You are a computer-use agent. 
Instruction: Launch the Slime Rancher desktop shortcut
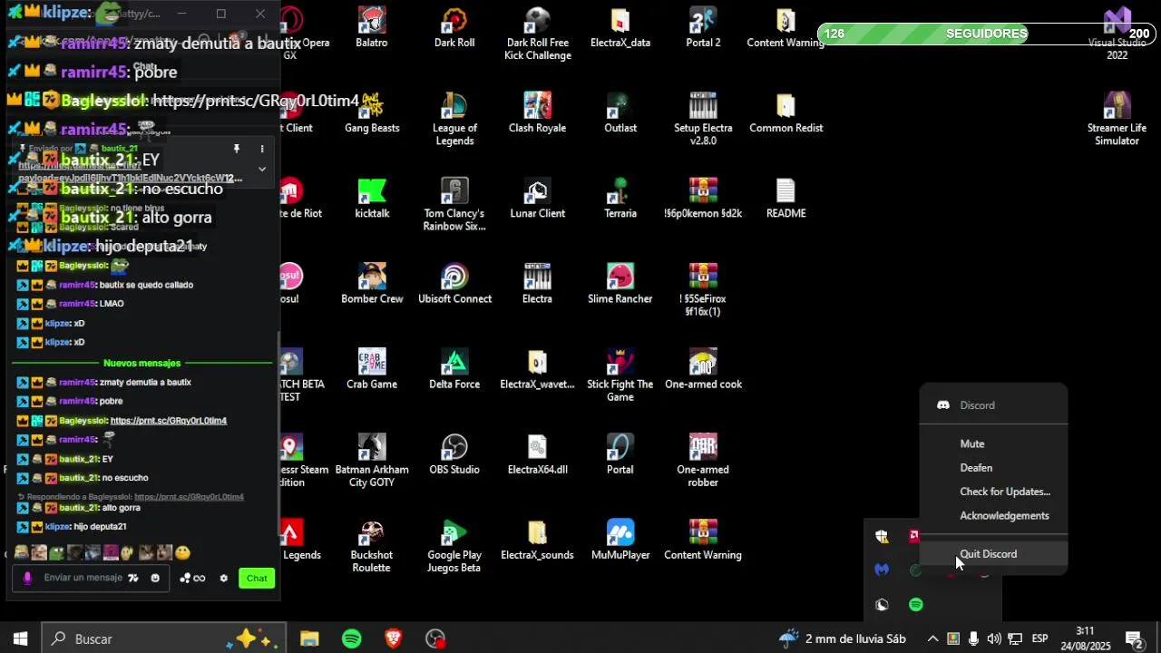click(x=620, y=284)
